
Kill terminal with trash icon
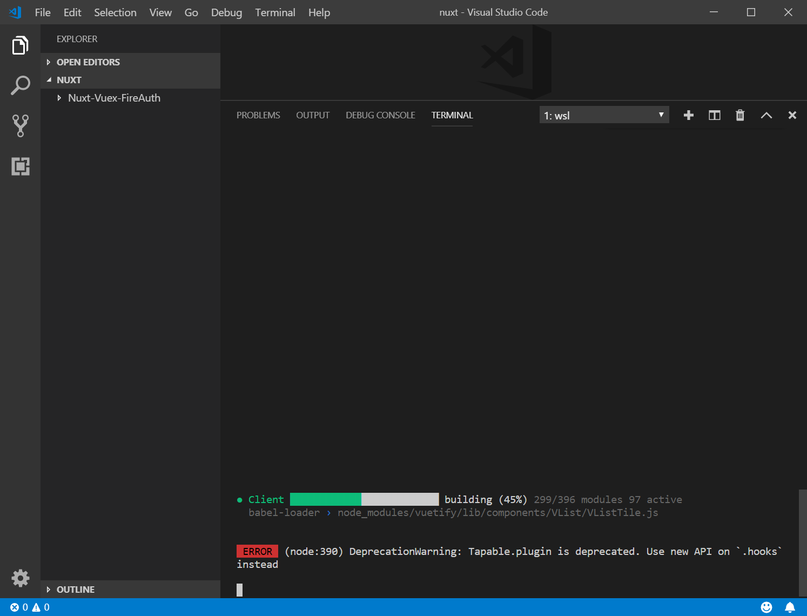click(x=740, y=115)
